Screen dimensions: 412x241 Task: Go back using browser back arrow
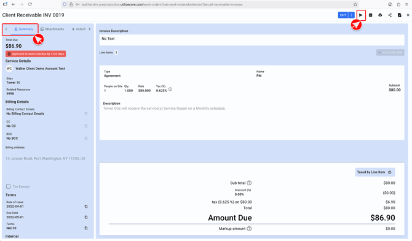(x=14, y=4)
